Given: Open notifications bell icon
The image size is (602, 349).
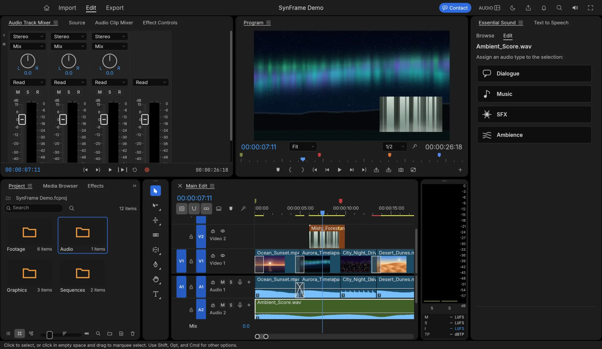Looking at the screenshot, I should tap(544, 8).
